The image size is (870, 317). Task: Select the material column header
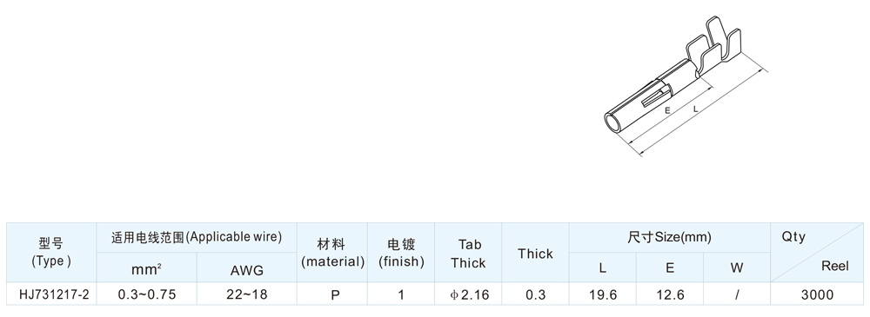point(331,252)
